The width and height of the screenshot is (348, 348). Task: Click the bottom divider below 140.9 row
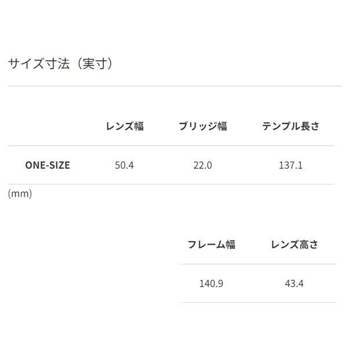256,302
